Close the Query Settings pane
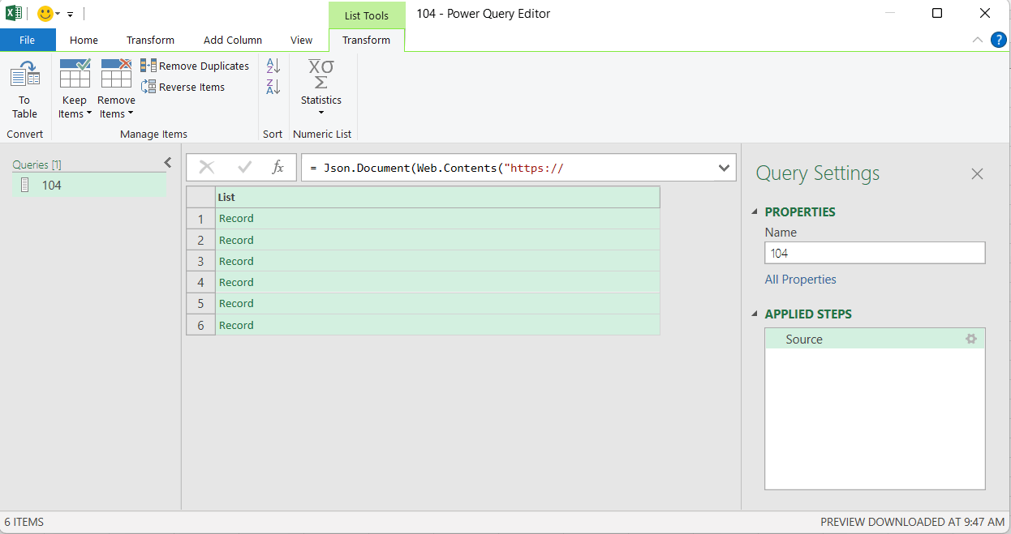 977,173
